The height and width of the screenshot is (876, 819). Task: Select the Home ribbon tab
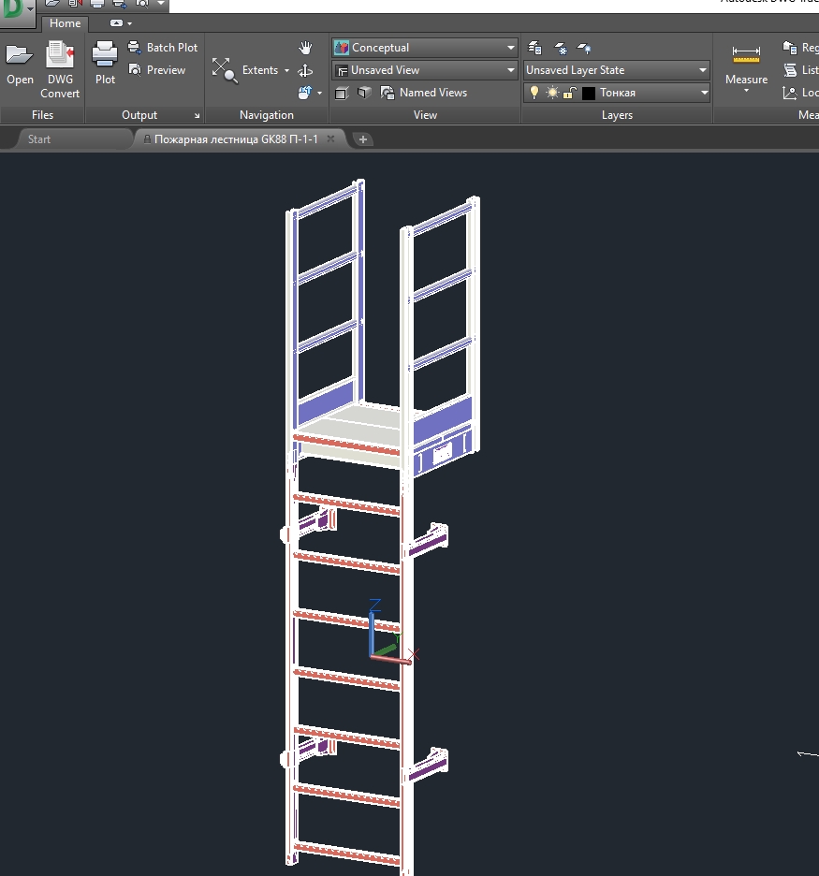pos(65,23)
